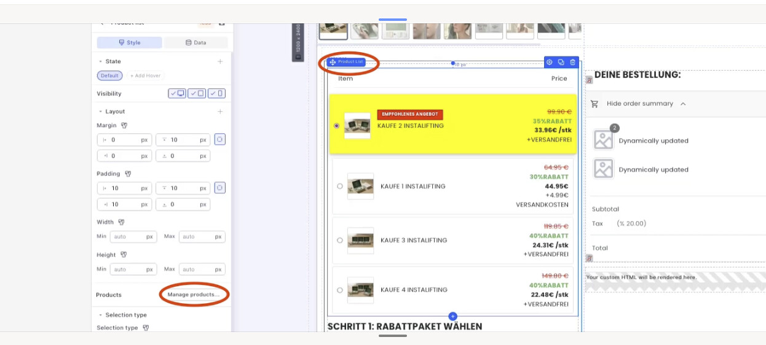Screen dimensions: 766x345
Task: Toggle desktop visibility checkbox
Action: pos(177,93)
